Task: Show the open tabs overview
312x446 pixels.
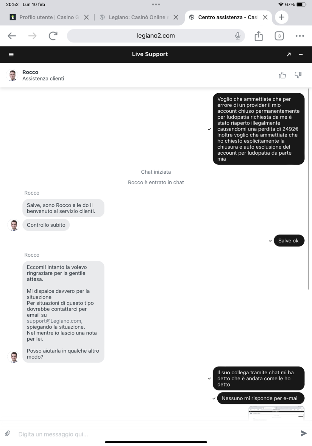Action: pos(279,36)
